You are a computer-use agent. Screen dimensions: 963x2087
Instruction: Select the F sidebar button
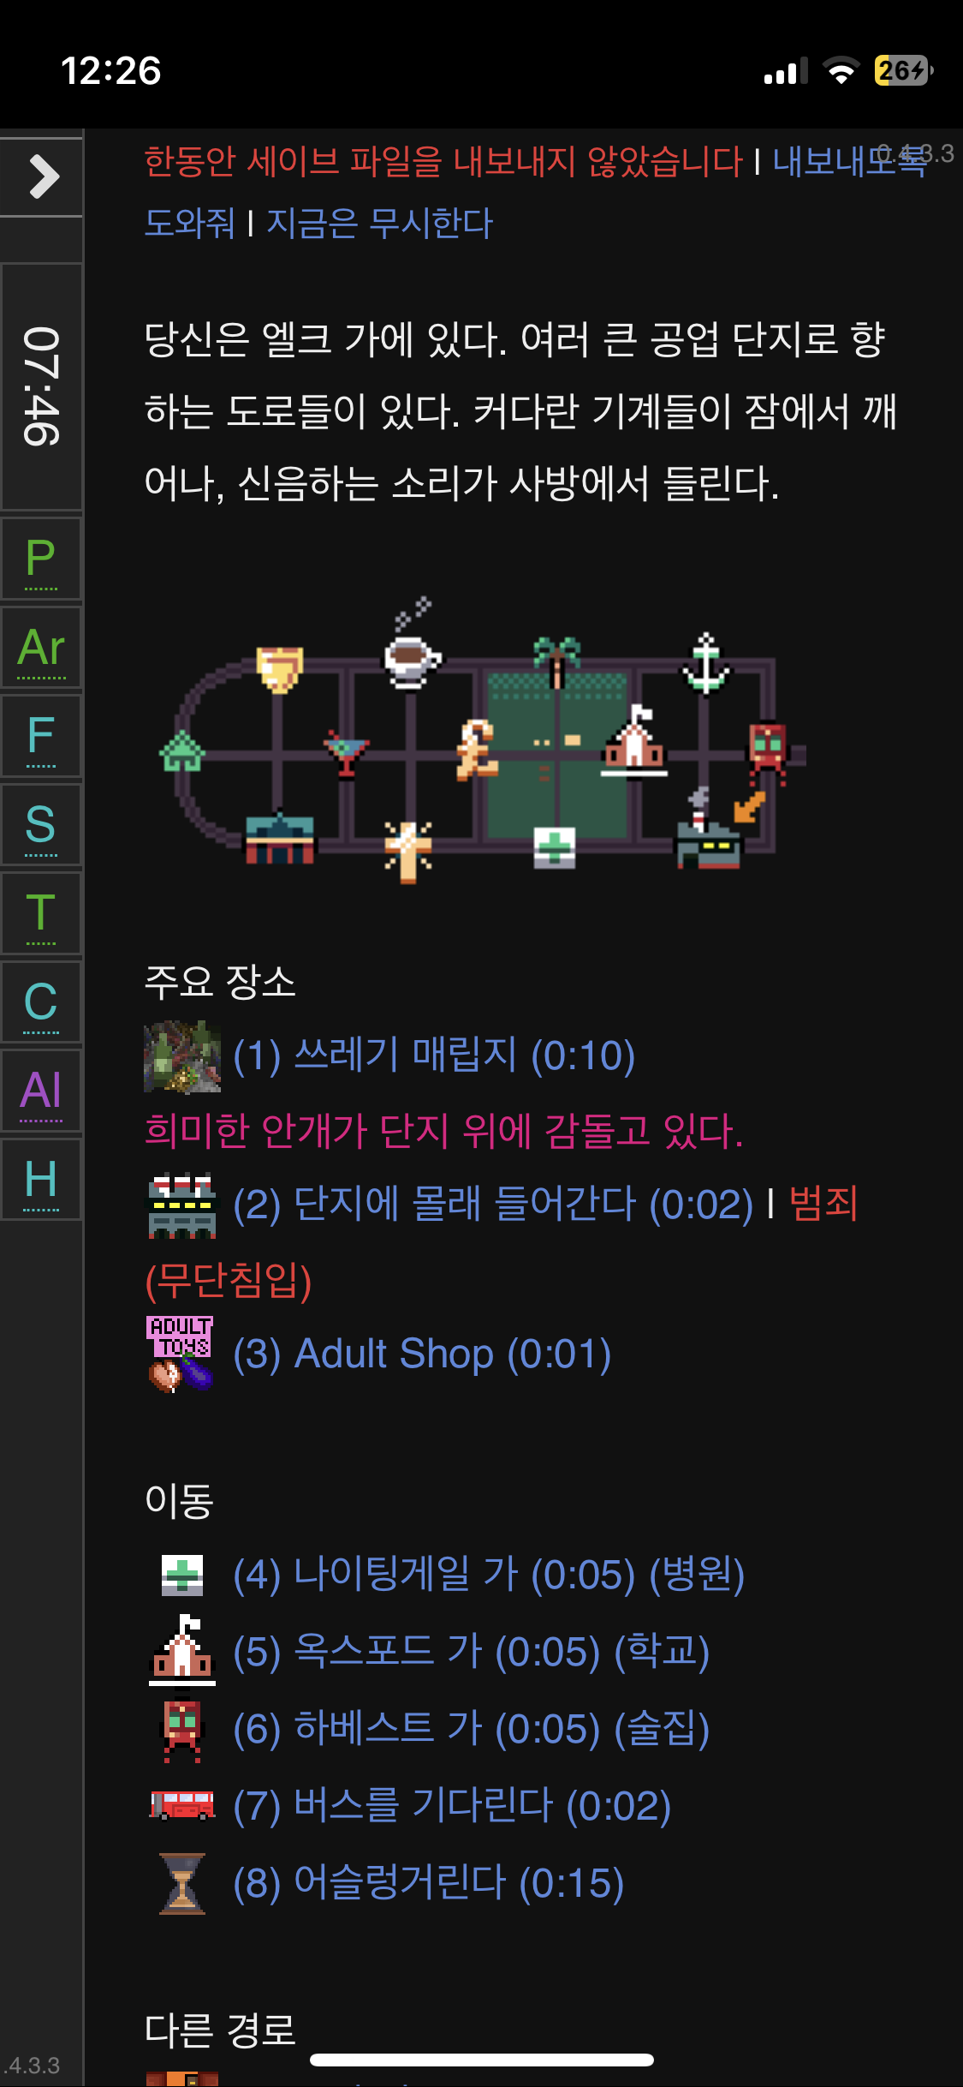[41, 736]
